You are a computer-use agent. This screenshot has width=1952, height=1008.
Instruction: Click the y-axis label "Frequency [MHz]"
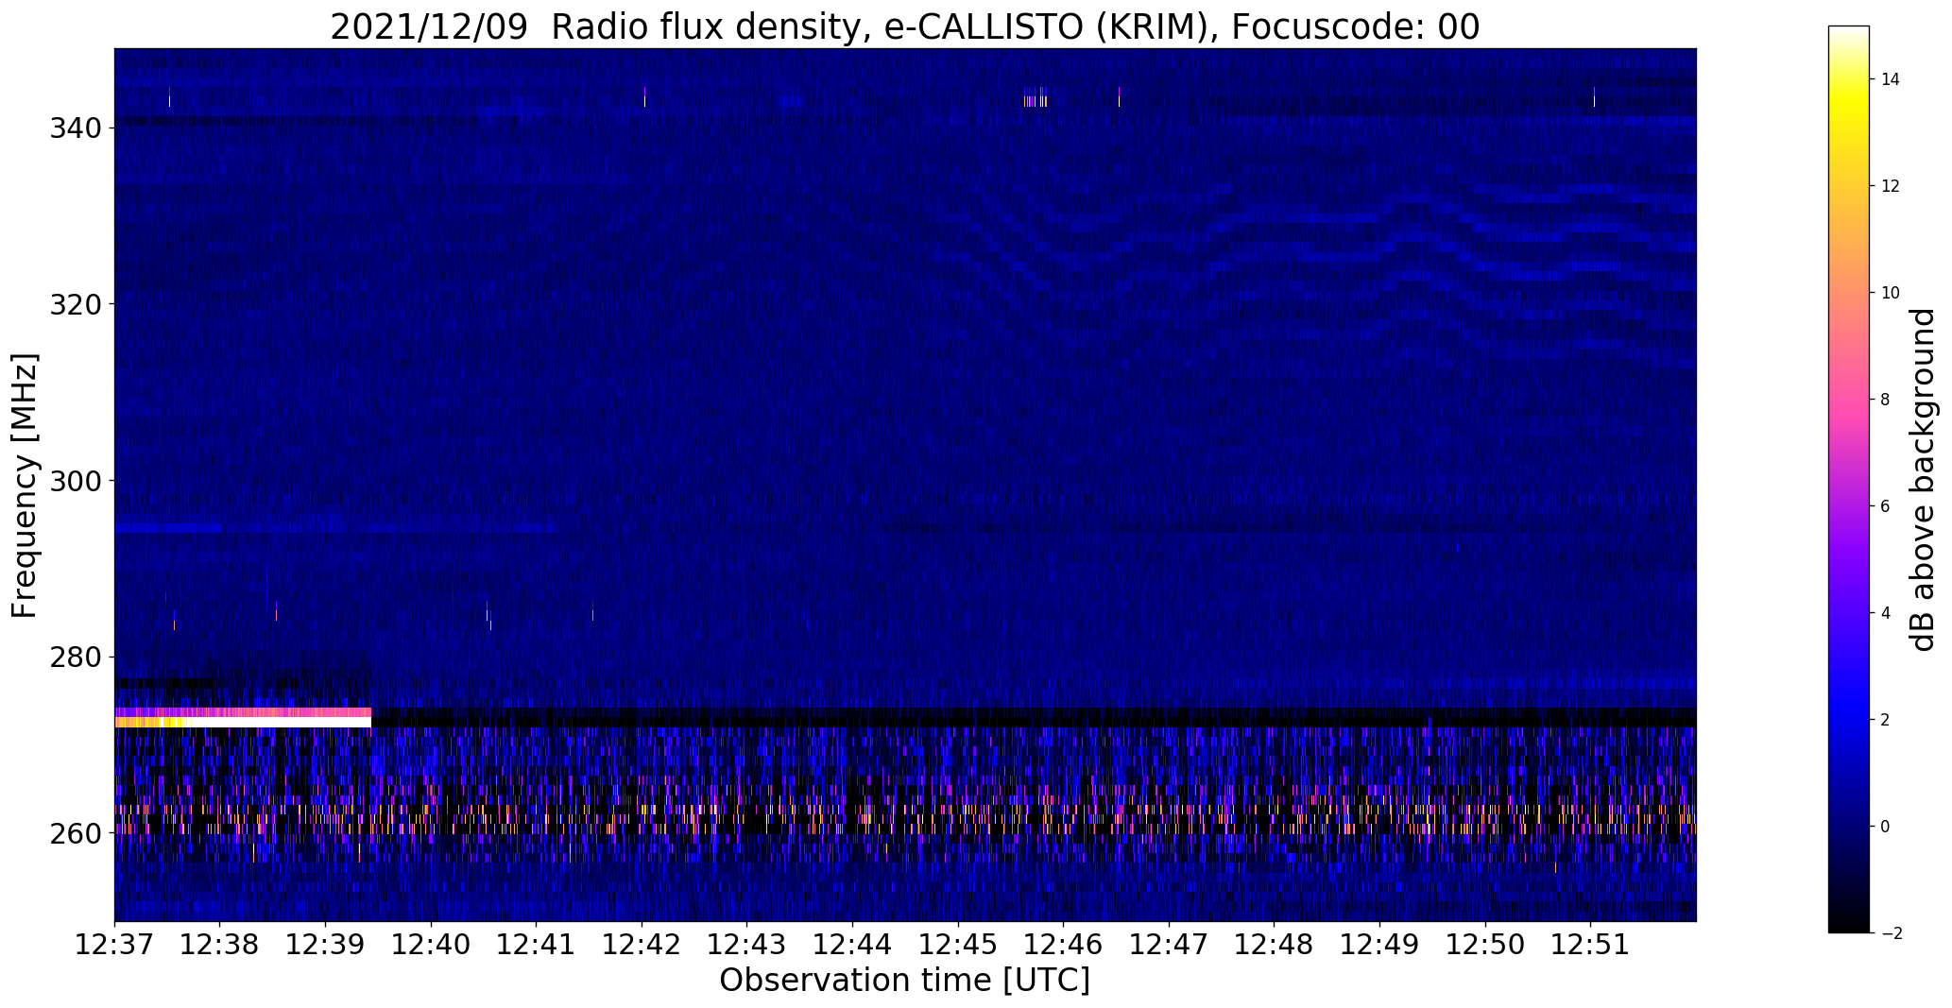point(26,486)
